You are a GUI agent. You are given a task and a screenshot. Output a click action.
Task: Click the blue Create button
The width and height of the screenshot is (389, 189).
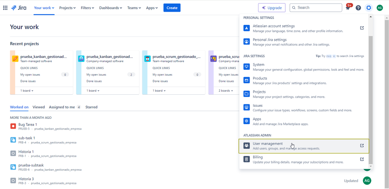172,8
